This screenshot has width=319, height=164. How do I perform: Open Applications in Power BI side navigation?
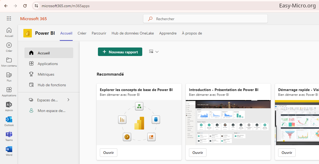pyautogui.click(x=49, y=64)
